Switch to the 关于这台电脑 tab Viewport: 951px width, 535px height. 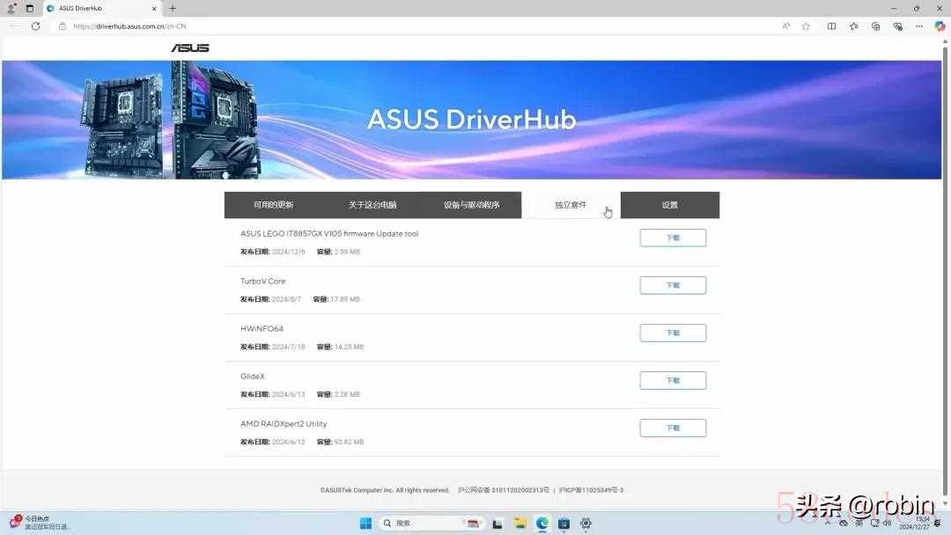pos(372,205)
